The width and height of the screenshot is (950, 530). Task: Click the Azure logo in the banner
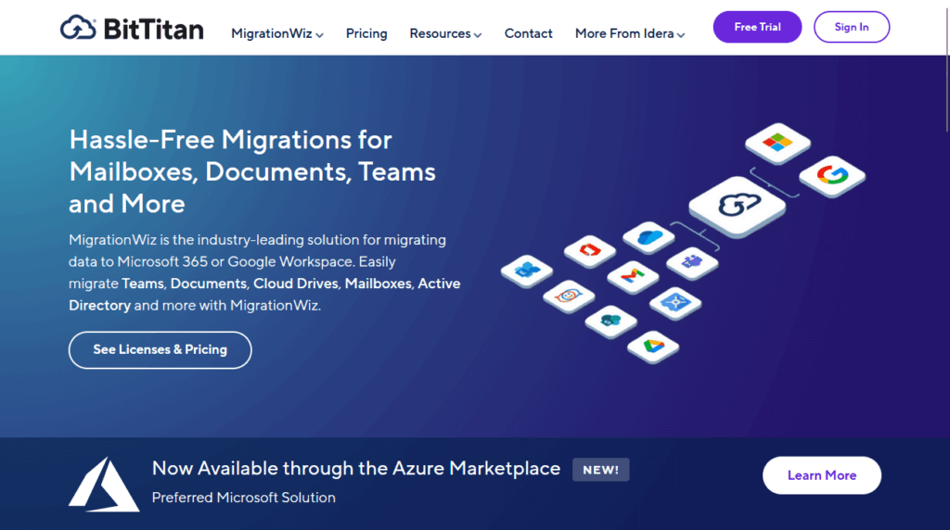tap(104, 484)
